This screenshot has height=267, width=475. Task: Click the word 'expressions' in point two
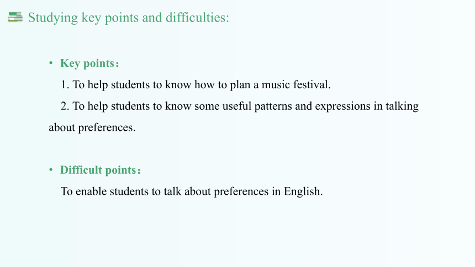342,106
